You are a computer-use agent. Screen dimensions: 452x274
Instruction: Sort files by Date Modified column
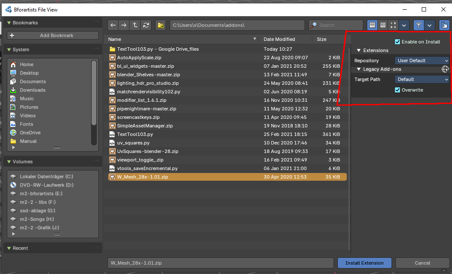pos(285,39)
